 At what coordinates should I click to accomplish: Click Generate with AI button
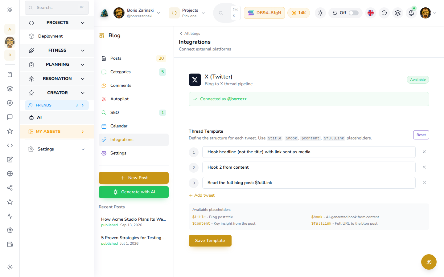pyautogui.click(x=134, y=192)
